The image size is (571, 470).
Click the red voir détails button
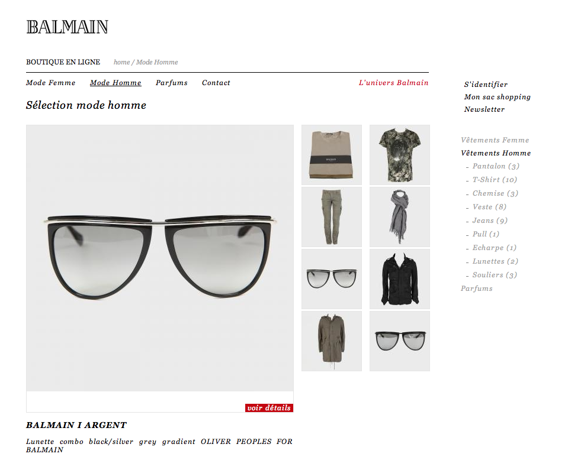(x=269, y=408)
